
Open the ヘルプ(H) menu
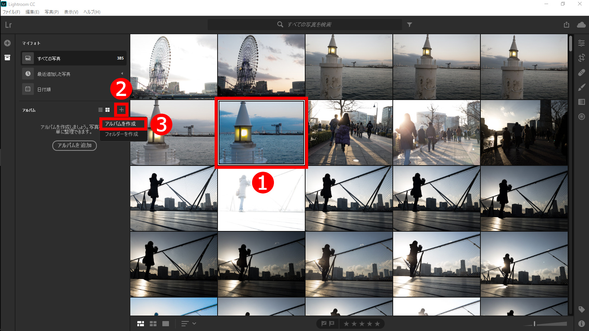pyautogui.click(x=92, y=12)
